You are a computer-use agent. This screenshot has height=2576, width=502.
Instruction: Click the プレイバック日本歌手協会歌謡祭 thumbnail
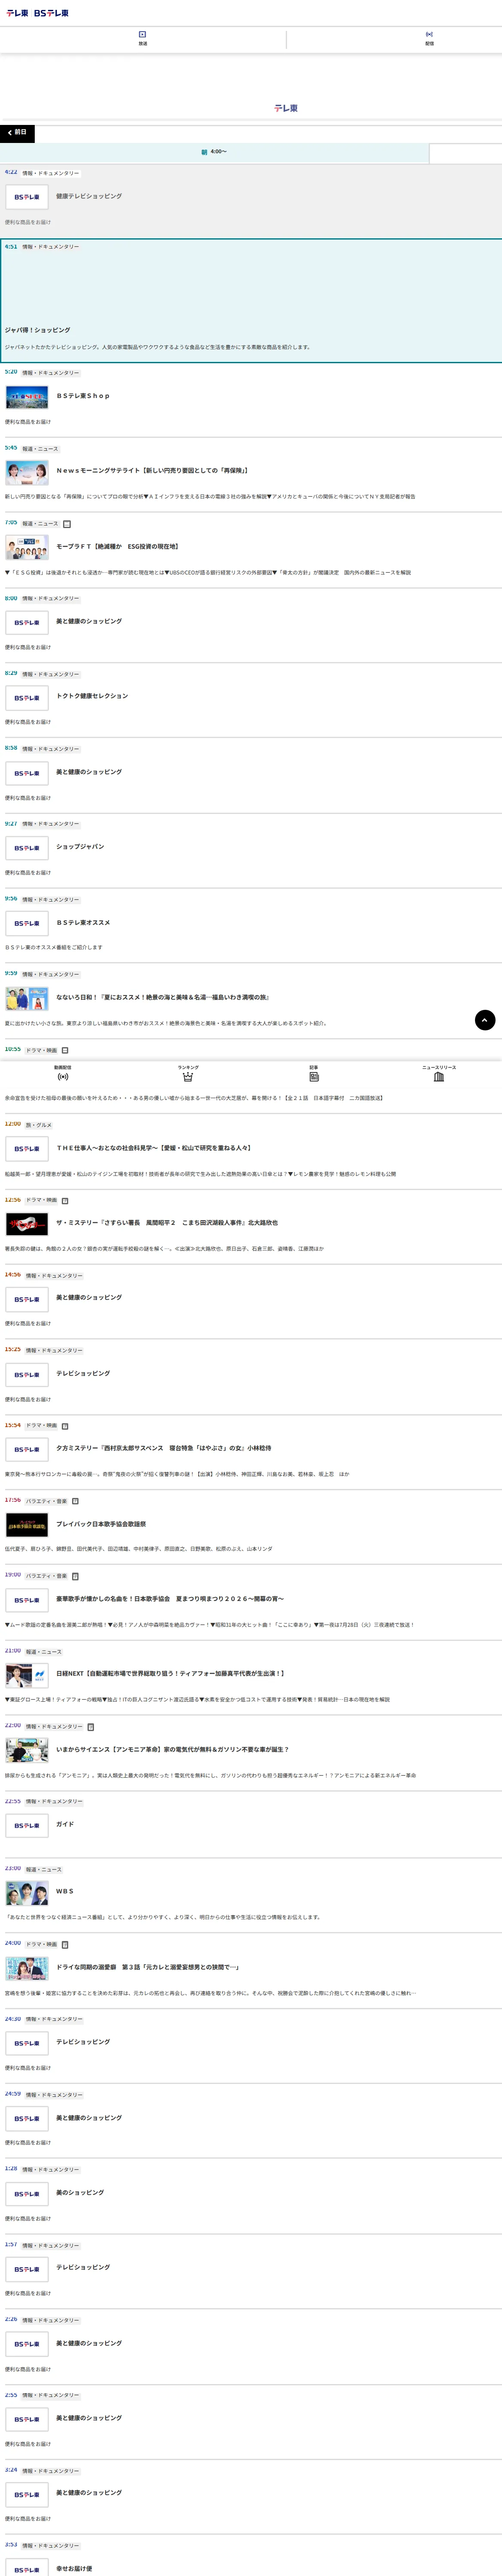click(x=27, y=1525)
